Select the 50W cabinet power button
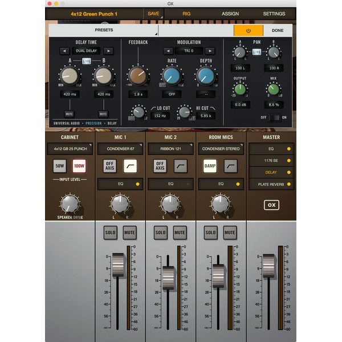 [59, 166]
